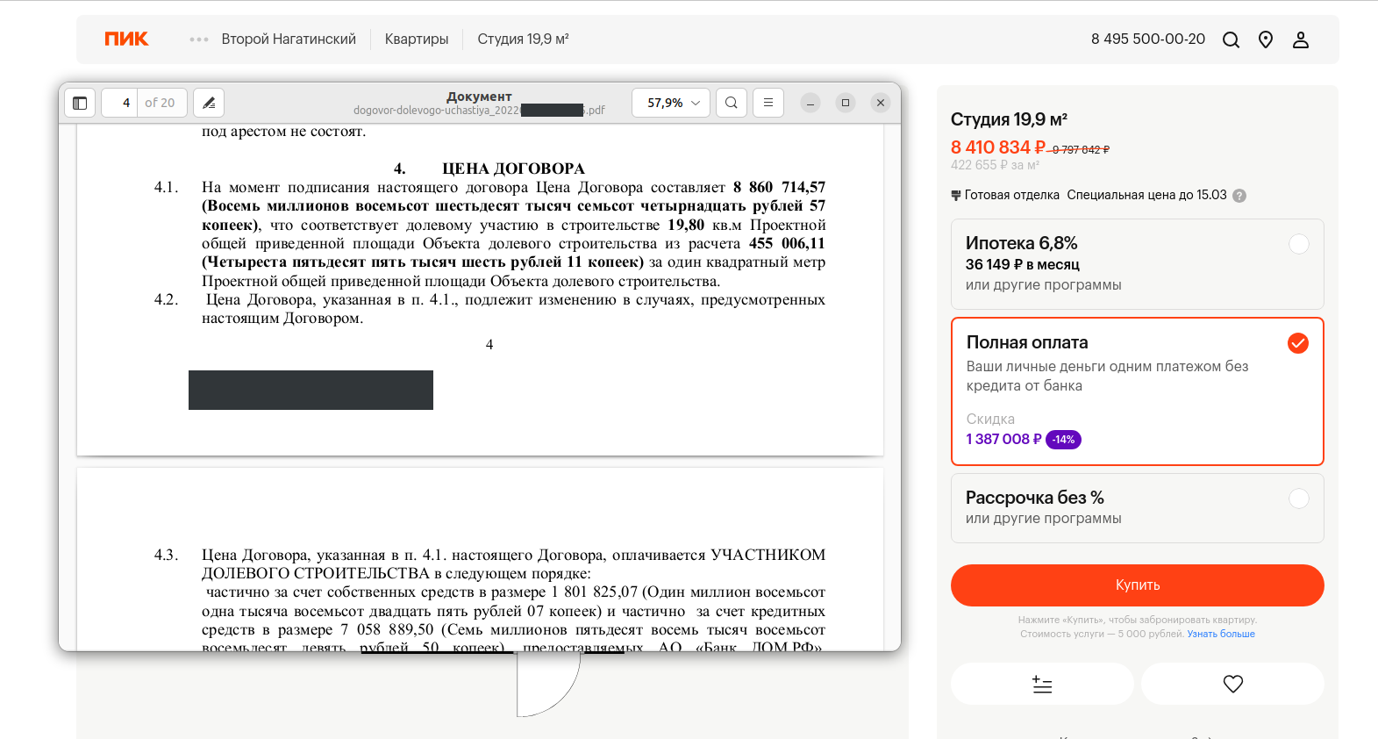
Task: Click the finished renovation roller icon
Action: point(956,196)
